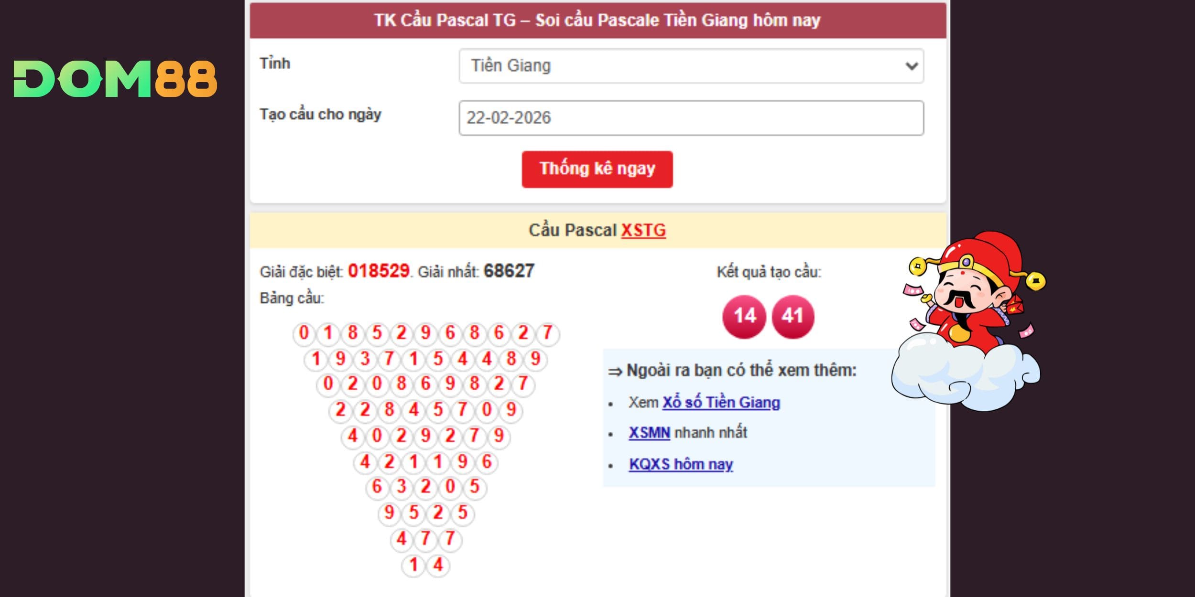Click the digit 1 in the bottom Pascal row
This screenshot has height=597, width=1195.
[x=413, y=565]
